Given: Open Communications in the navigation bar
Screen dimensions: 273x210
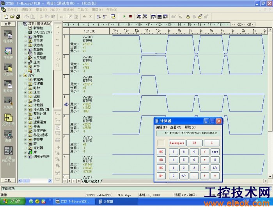Looking at the screenshot, I should [8, 136].
